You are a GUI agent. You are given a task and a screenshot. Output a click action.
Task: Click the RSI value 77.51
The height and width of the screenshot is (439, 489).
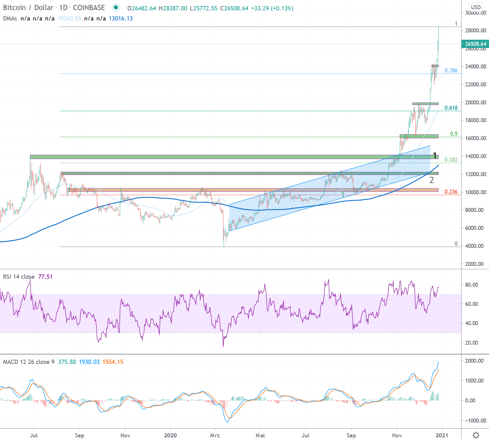click(x=45, y=277)
